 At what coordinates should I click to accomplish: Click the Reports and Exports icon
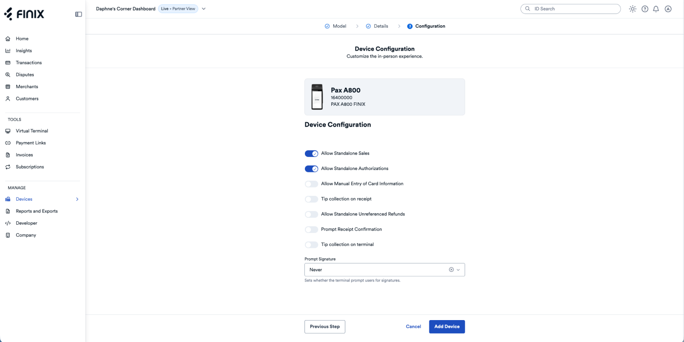8,211
